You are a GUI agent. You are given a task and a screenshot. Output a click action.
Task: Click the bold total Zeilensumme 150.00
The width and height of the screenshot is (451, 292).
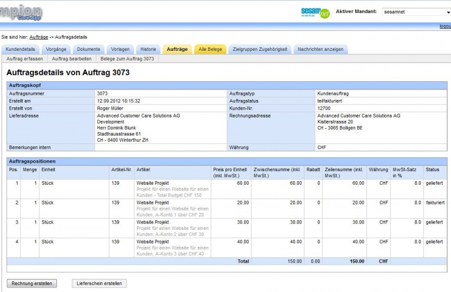pyautogui.click(x=357, y=261)
